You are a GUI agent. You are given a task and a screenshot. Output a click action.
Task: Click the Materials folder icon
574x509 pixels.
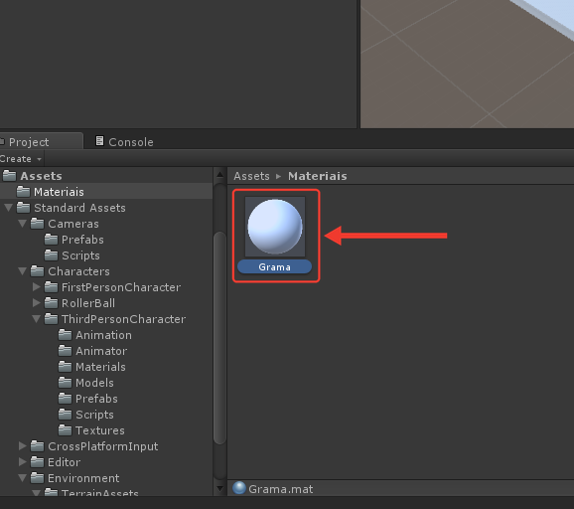coord(65,367)
